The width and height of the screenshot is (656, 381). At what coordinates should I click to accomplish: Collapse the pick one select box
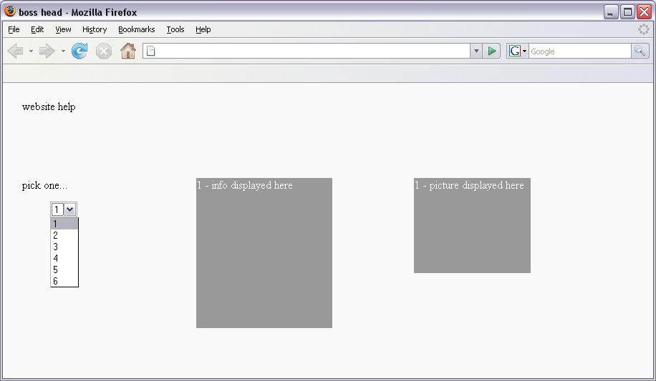pyautogui.click(x=70, y=209)
